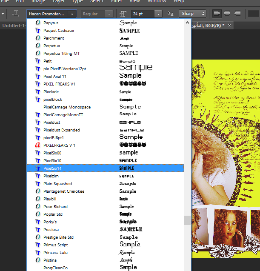The image size is (260, 271).
Task: Click the TrueType icon beside Porky's
Action: pyautogui.click(x=38, y=222)
